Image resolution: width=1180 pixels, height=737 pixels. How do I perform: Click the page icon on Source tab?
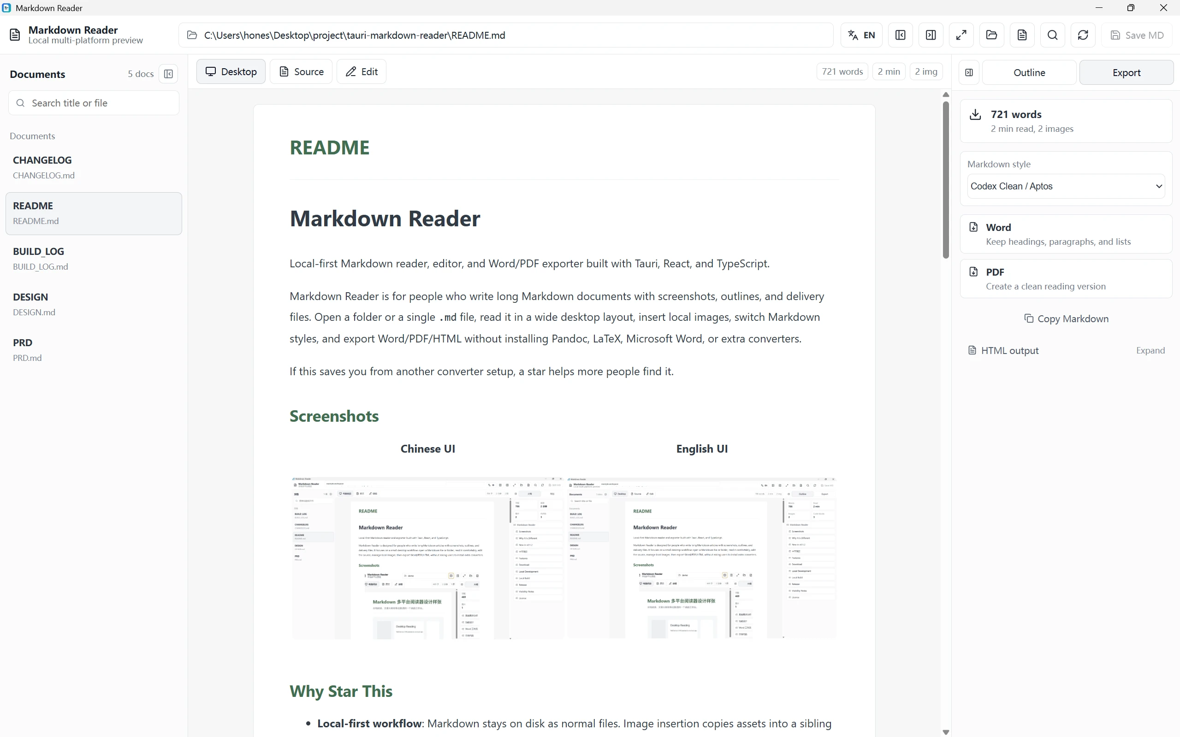pos(284,71)
